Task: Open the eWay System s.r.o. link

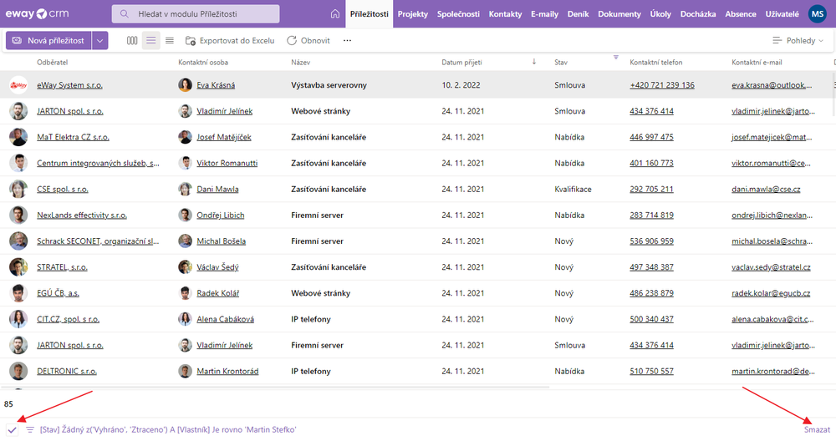Action: pos(69,85)
